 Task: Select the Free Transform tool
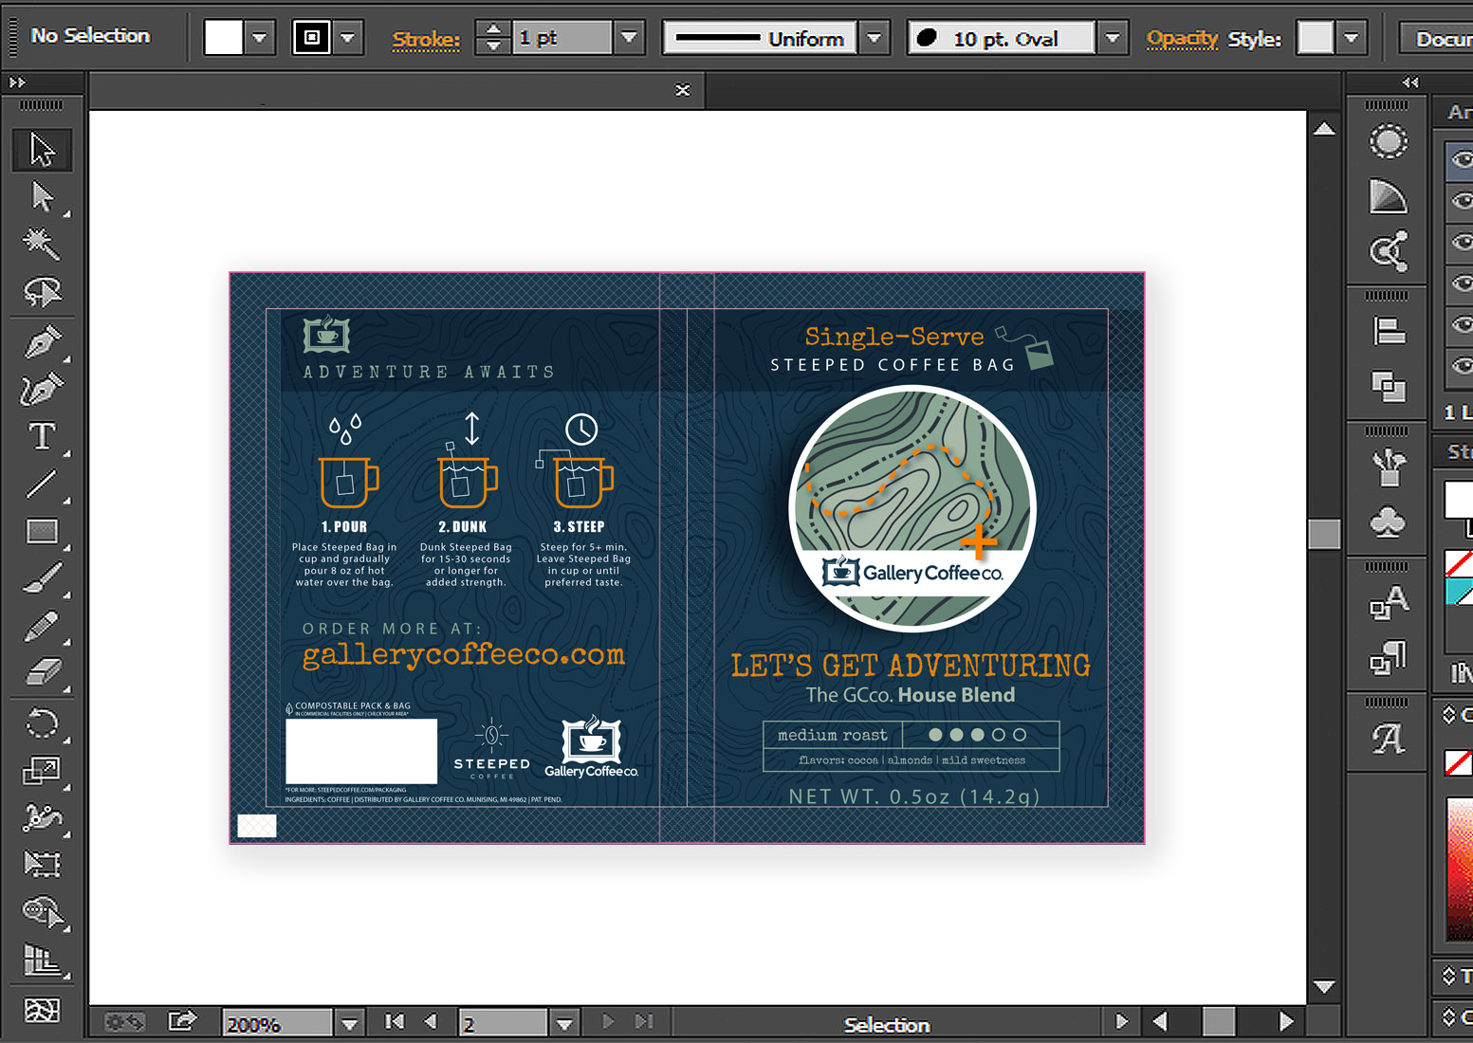[x=42, y=864]
